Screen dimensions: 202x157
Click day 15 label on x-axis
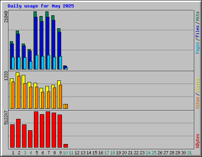(95, 153)
